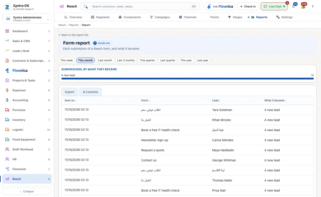The width and height of the screenshot is (321, 197).
Task: Select the Last year filter
Action: (x=203, y=60)
